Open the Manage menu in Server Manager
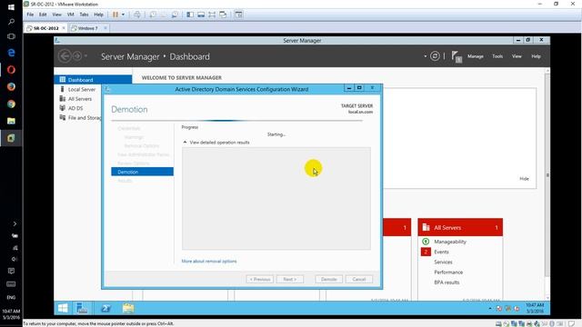This screenshot has width=582, height=327. [475, 56]
